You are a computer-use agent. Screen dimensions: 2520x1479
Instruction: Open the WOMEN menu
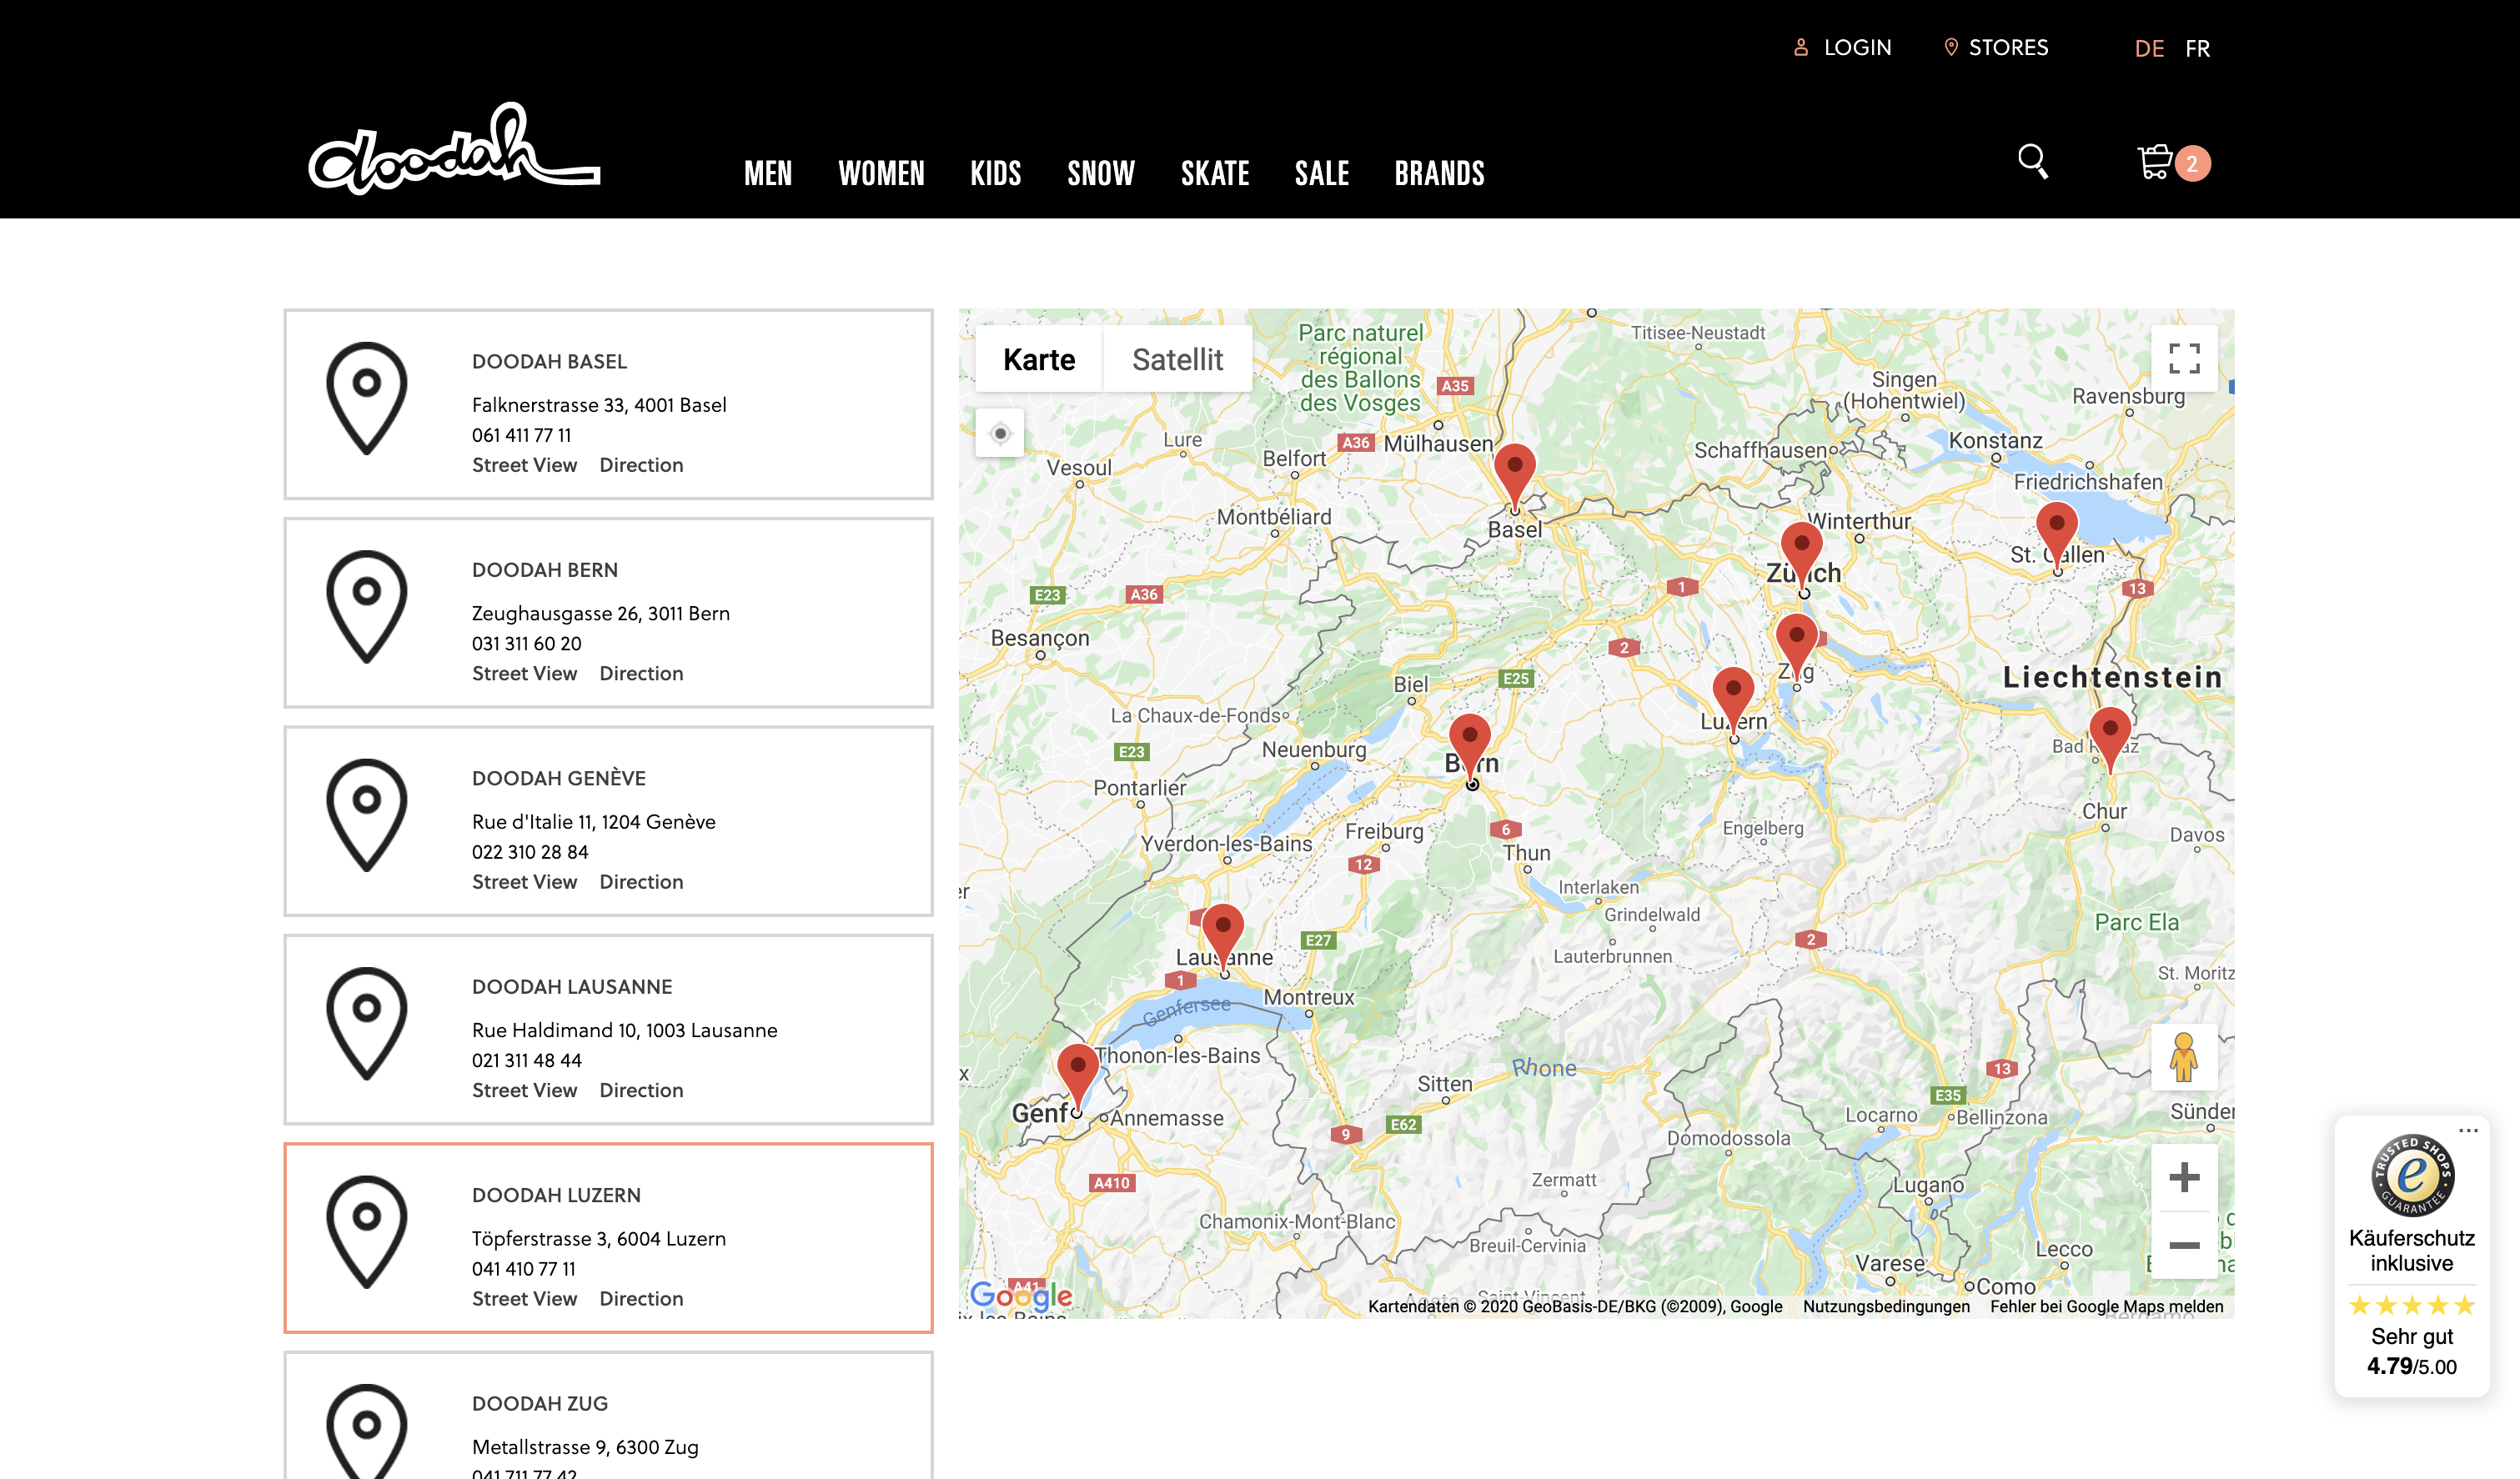click(x=881, y=173)
